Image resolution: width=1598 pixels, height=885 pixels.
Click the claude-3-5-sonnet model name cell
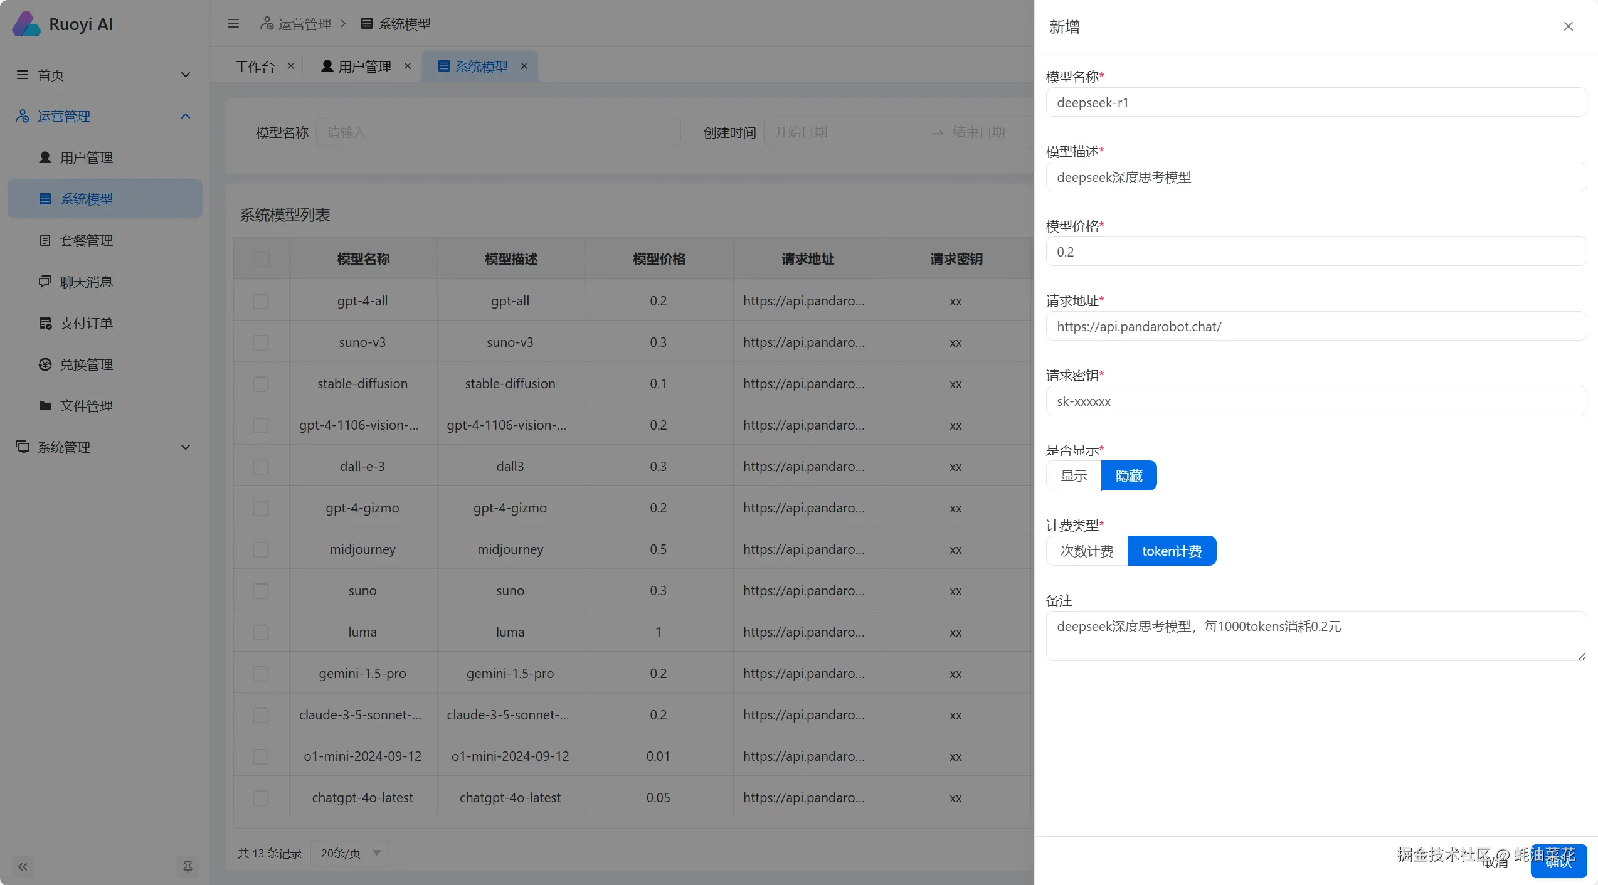(362, 715)
